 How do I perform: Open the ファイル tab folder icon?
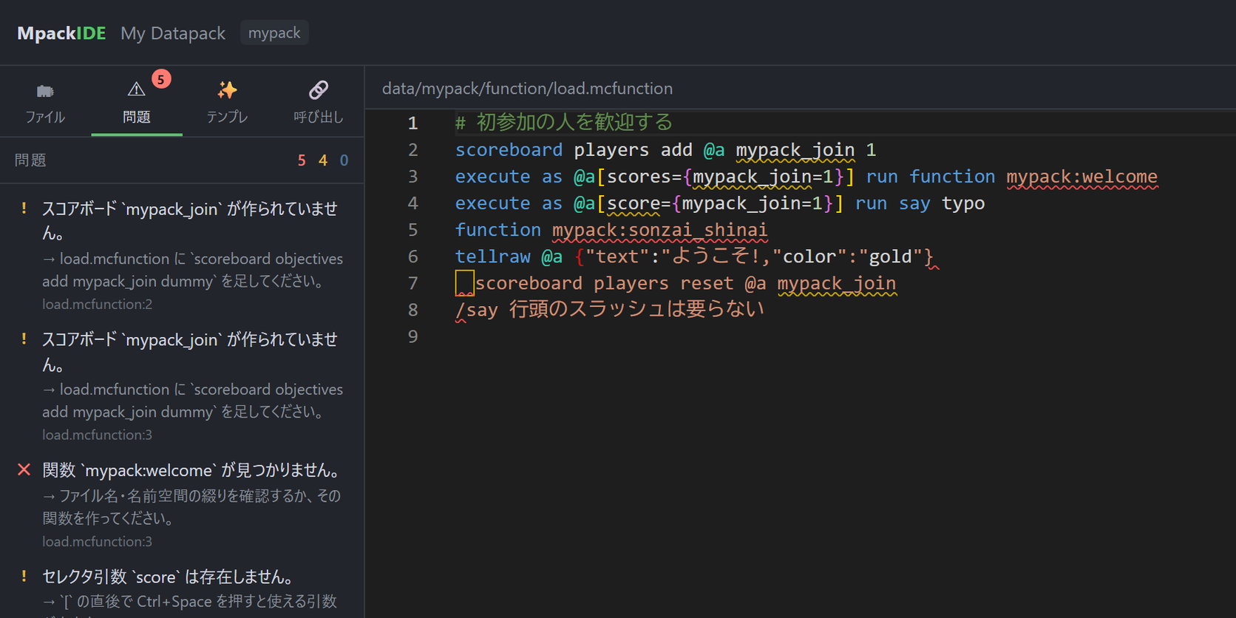click(45, 91)
